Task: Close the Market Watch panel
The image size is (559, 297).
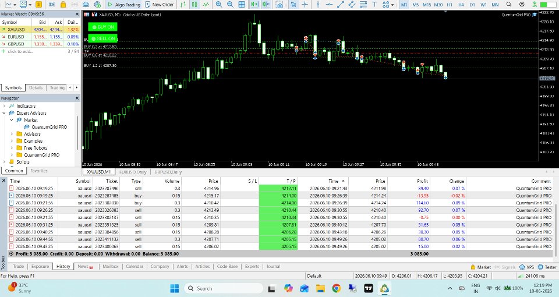Action: coord(77,14)
